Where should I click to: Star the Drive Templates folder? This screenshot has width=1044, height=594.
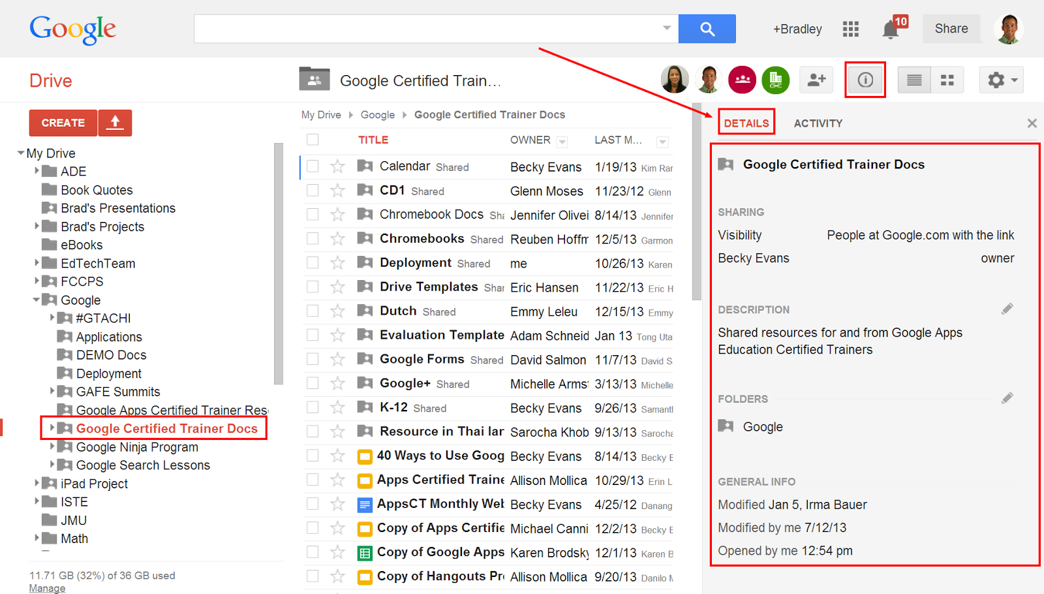(x=339, y=287)
